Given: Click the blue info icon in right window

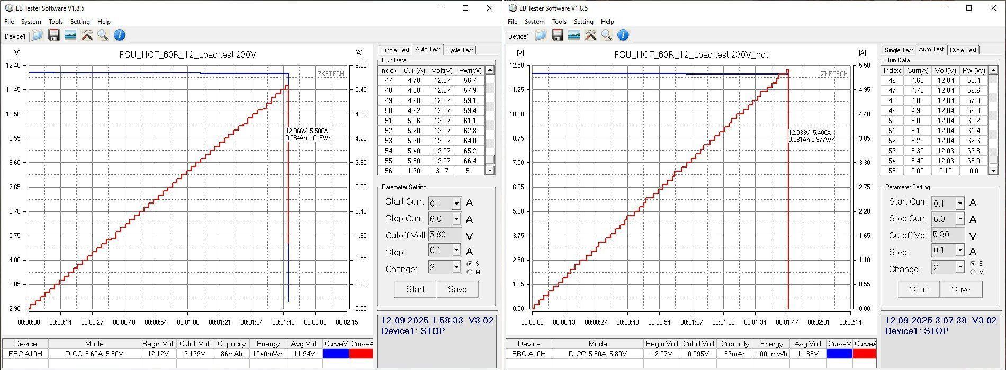Looking at the screenshot, I should [x=623, y=35].
